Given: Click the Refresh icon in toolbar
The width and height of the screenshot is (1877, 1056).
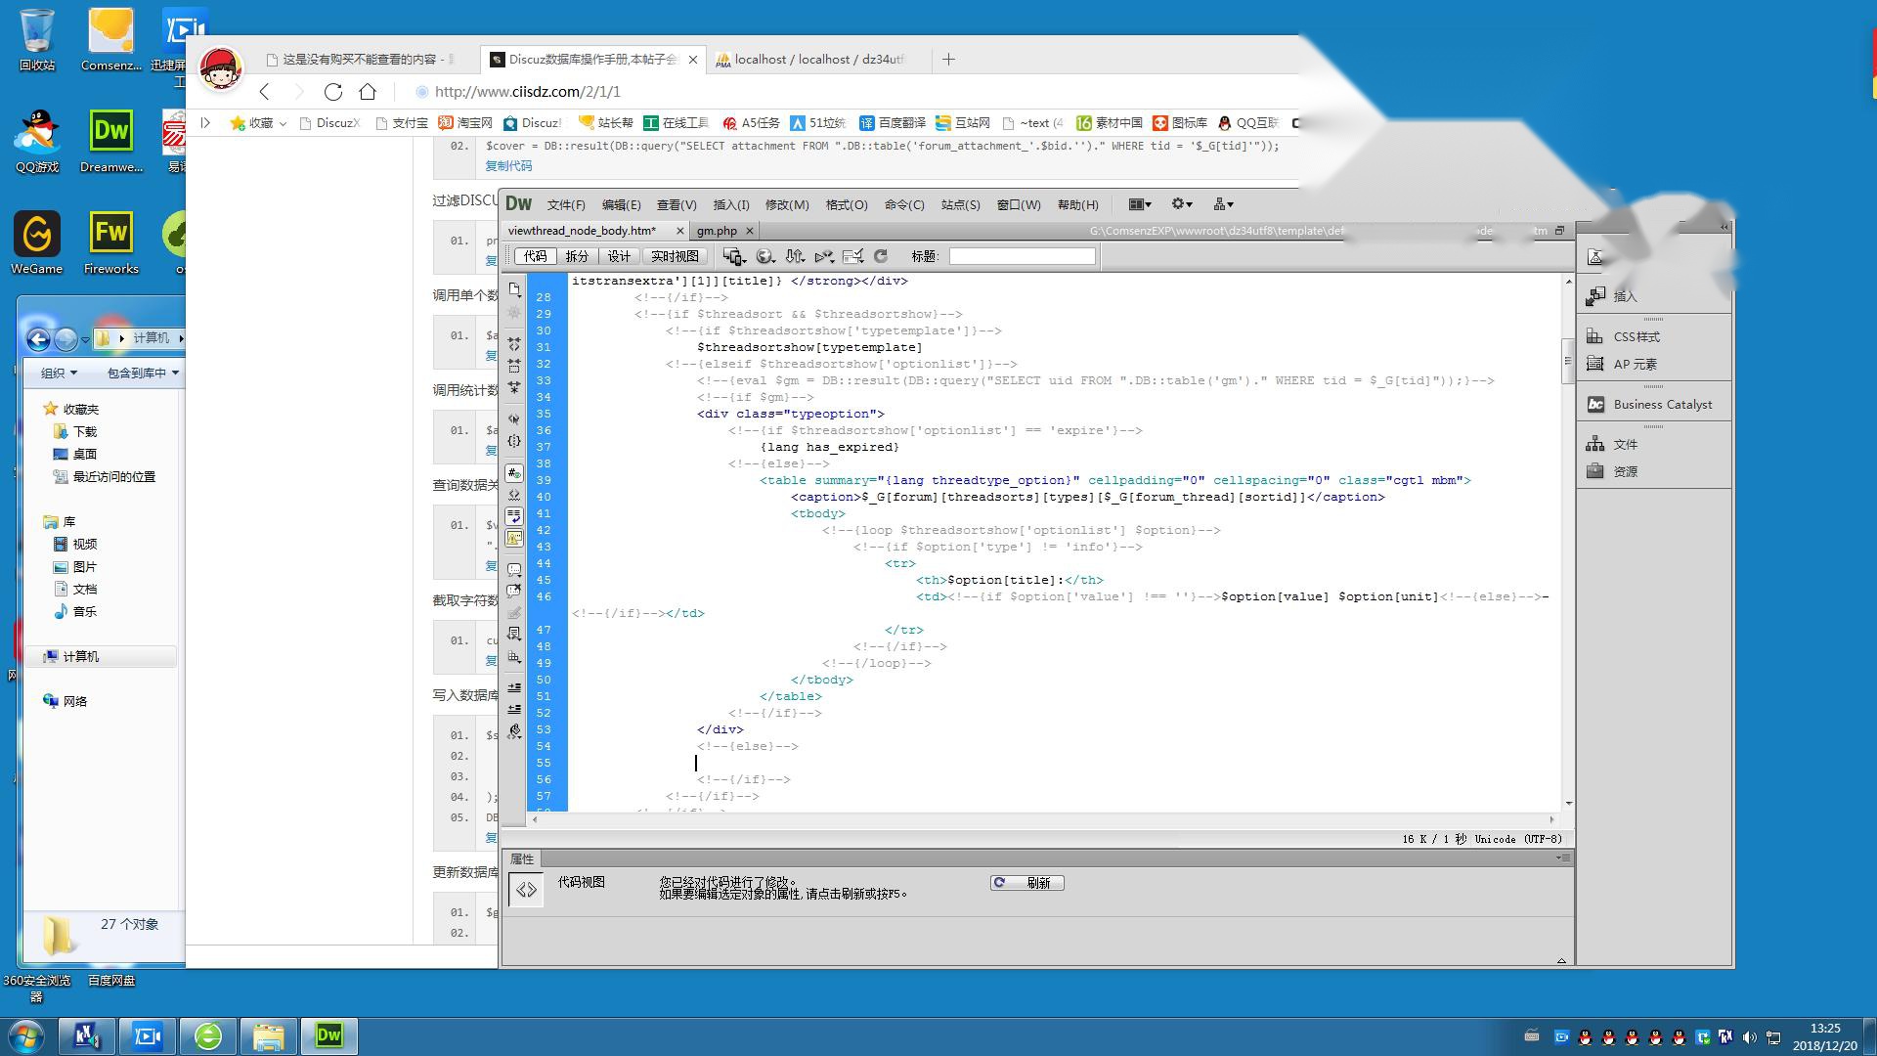Looking at the screenshot, I should (x=882, y=255).
